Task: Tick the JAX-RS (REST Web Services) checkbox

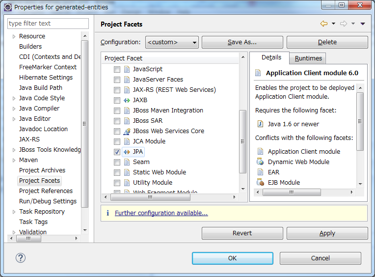Action: pyautogui.click(x=117, y=90)
